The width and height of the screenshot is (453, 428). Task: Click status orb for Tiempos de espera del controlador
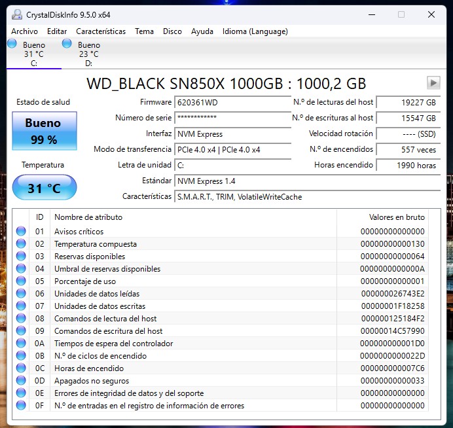21,343
